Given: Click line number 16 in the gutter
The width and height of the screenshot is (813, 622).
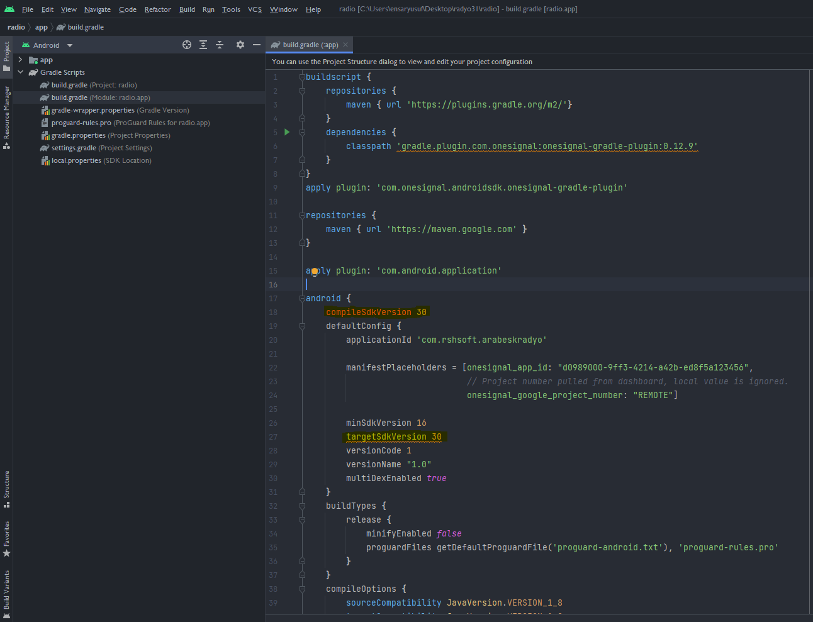Looking at the screenshot, I should pyautogui.click(x=273, y=284).
